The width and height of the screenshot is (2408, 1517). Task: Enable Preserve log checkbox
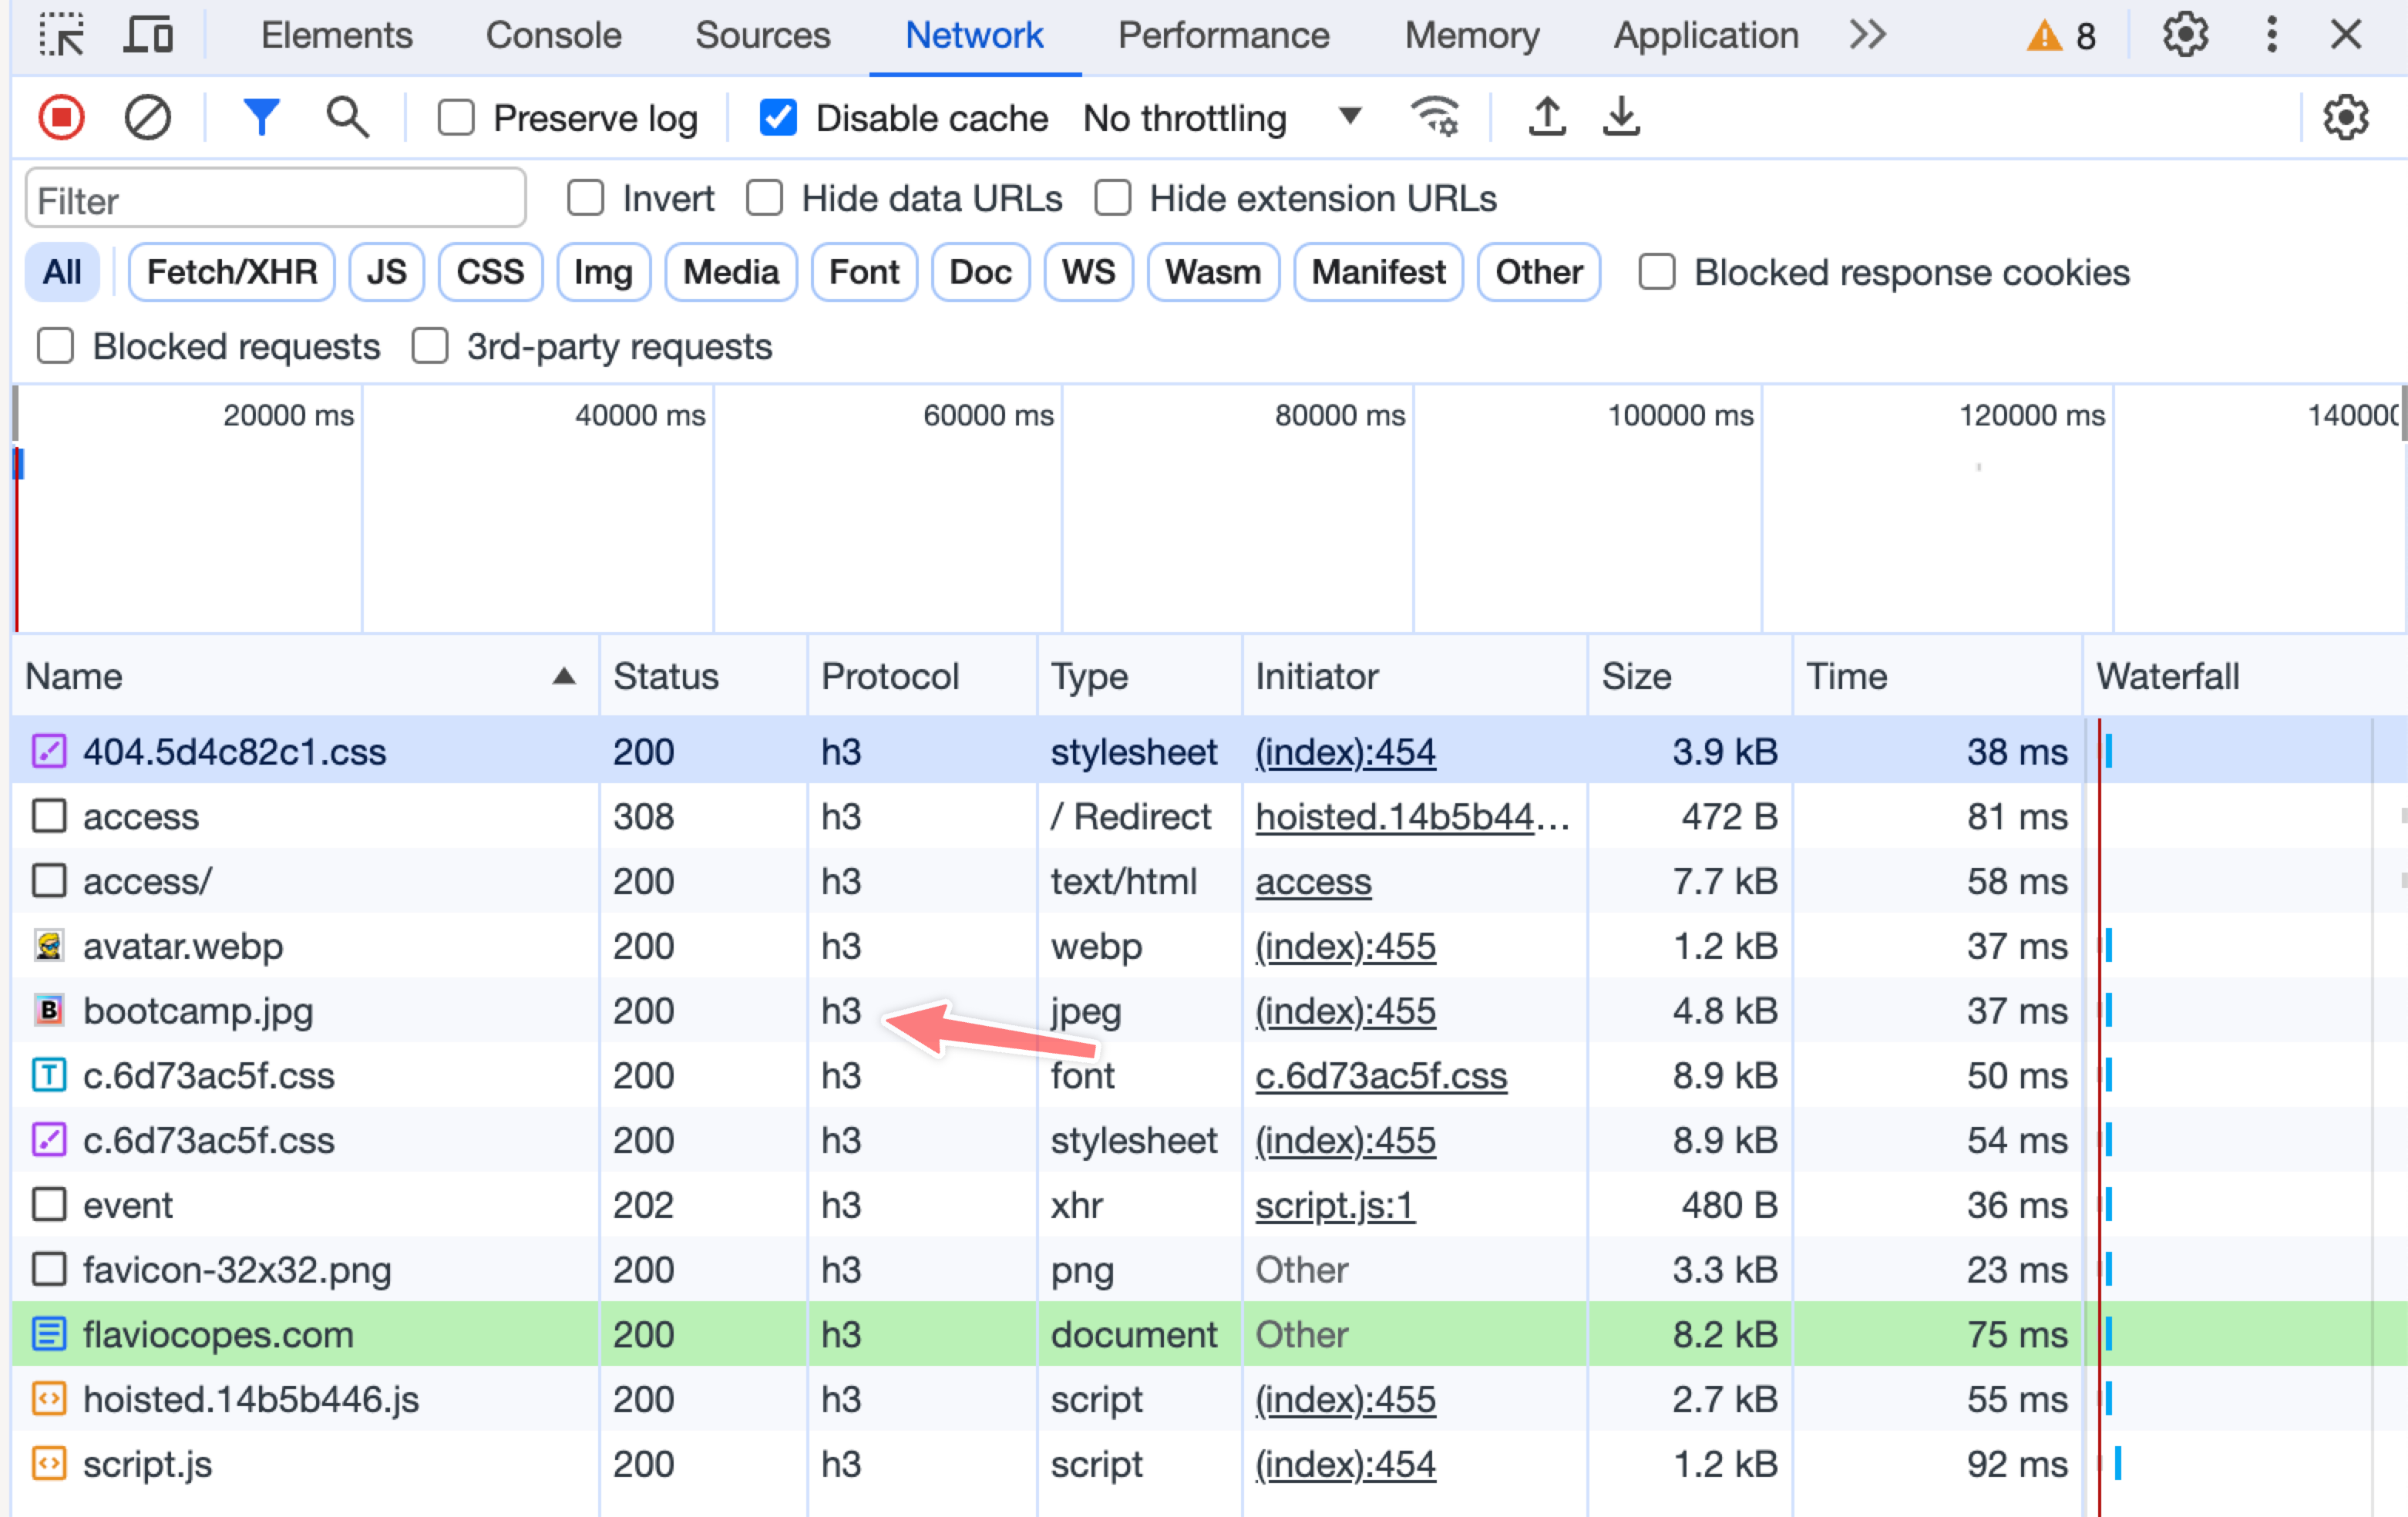tap(456, 118)
